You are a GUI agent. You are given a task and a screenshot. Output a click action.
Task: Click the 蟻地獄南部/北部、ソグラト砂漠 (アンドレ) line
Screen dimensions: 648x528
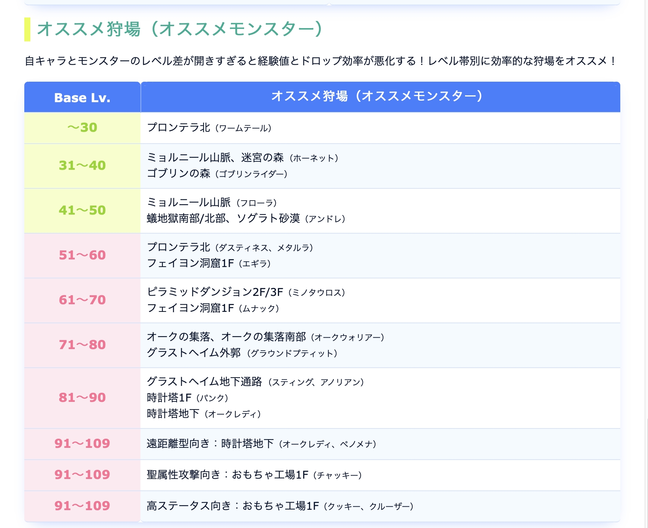pos(246,218)
